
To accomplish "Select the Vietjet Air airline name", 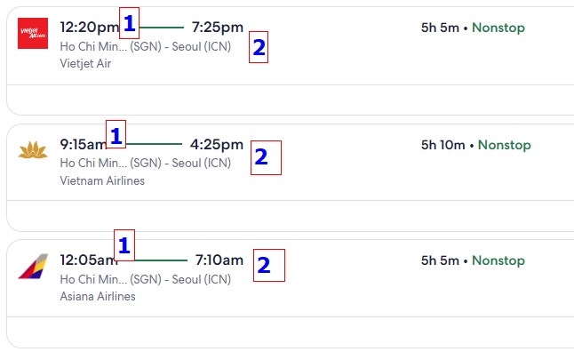I will click(x=85, y=63).
